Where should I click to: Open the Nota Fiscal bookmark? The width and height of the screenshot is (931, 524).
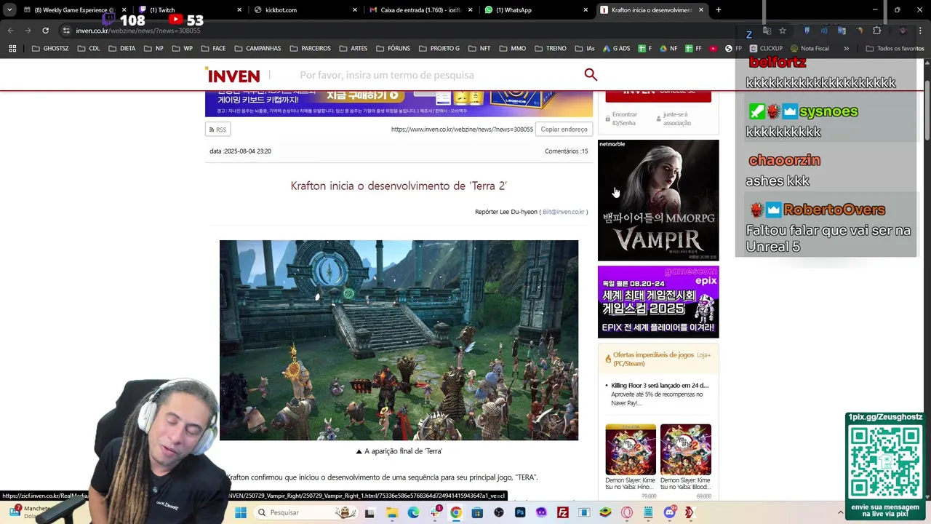coord(809,49)
